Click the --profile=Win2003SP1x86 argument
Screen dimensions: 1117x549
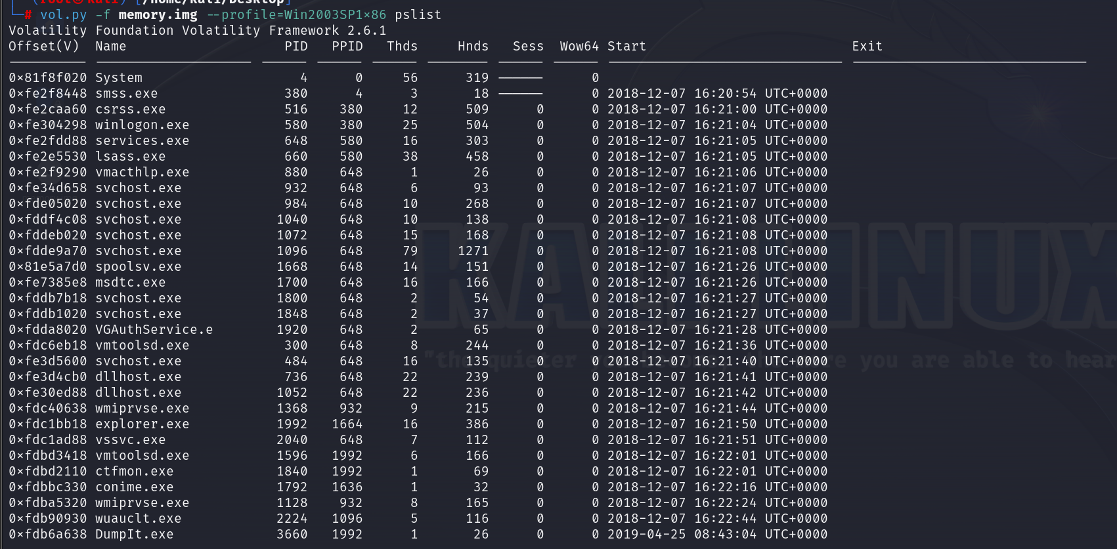tap(296, 14)
